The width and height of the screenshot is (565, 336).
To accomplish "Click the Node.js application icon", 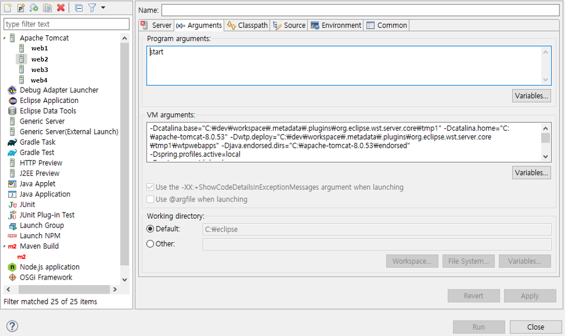I will (12, 267).
